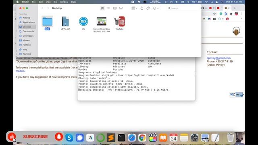Go back in Finder window

pyautogui.click(x=42, y=8)
